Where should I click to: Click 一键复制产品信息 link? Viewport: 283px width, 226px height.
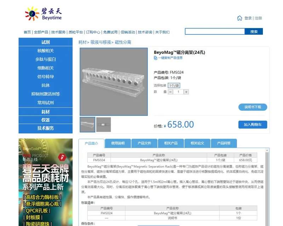(171, 58)
